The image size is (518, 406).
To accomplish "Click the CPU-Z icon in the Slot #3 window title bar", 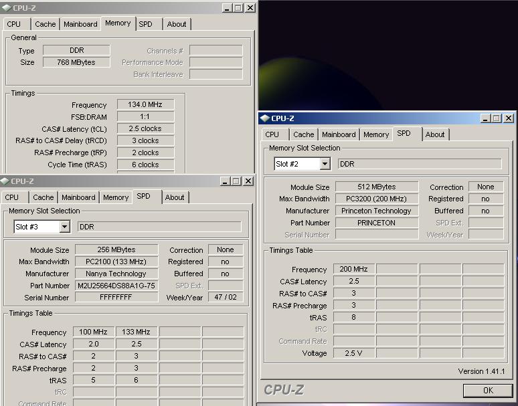I will click(x=5, y=181).
